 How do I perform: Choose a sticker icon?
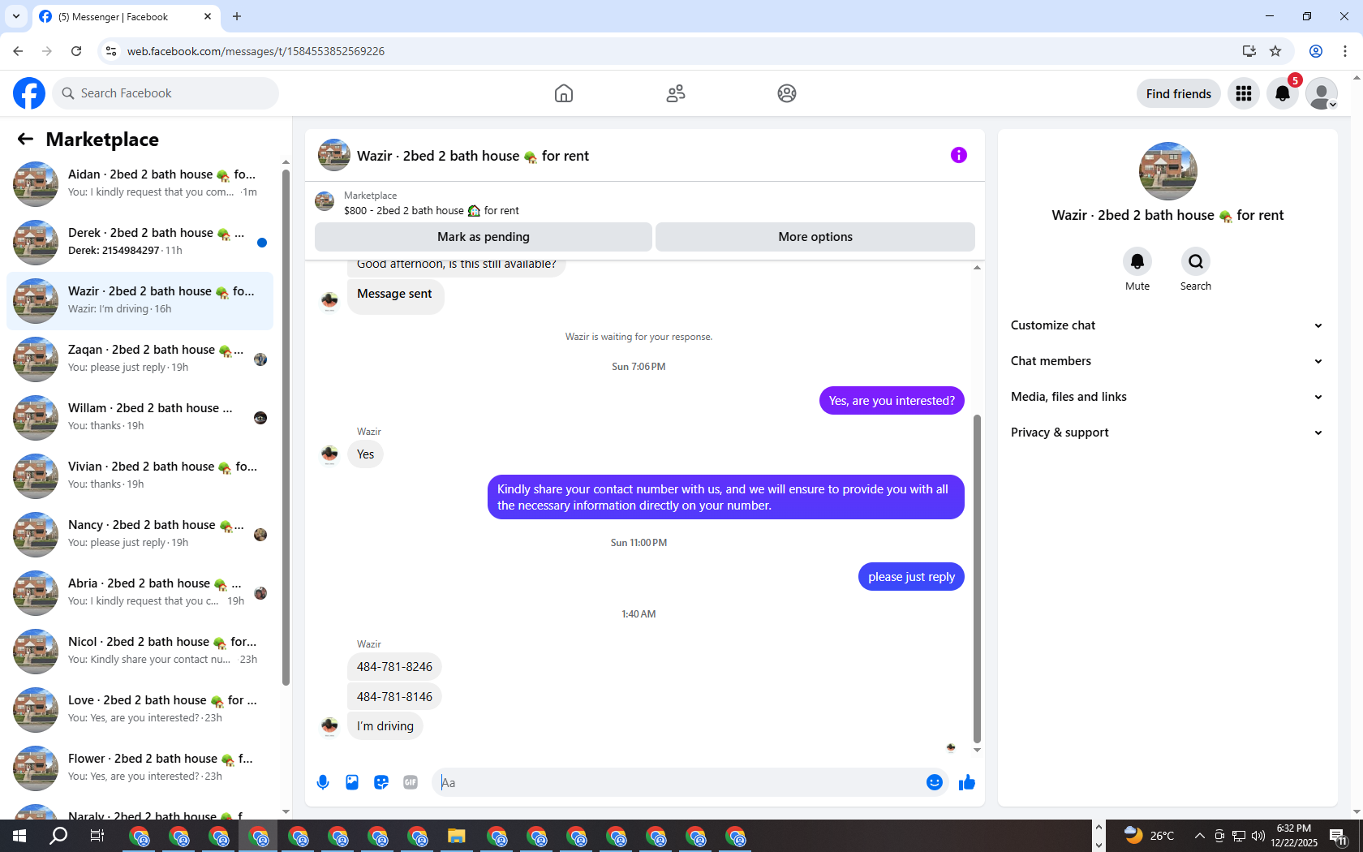[x=381, y=782]
